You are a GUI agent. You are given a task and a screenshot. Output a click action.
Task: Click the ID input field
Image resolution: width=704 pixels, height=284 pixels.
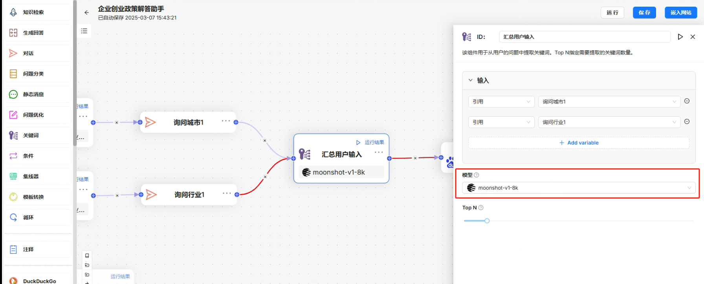point(584,37)
